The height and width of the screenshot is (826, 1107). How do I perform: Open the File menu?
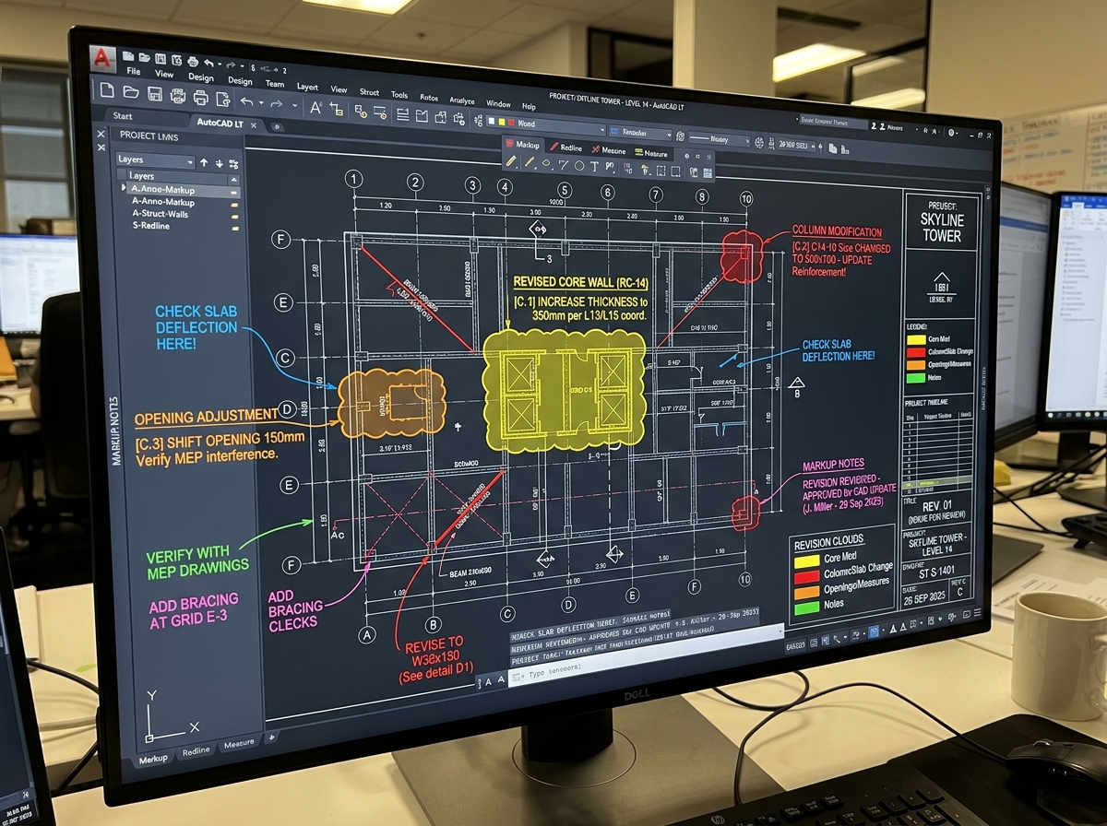134,71
